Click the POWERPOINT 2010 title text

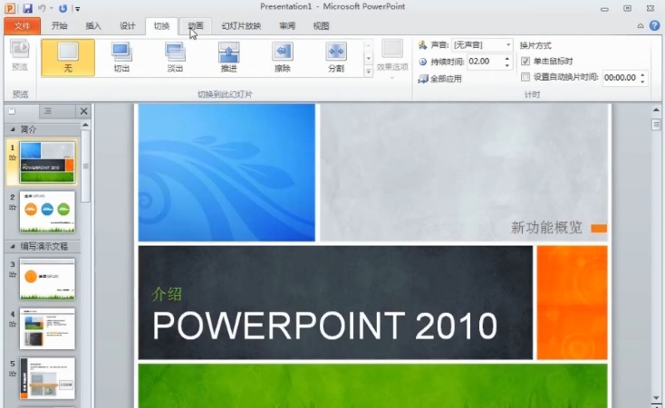[x=324, y=326]
